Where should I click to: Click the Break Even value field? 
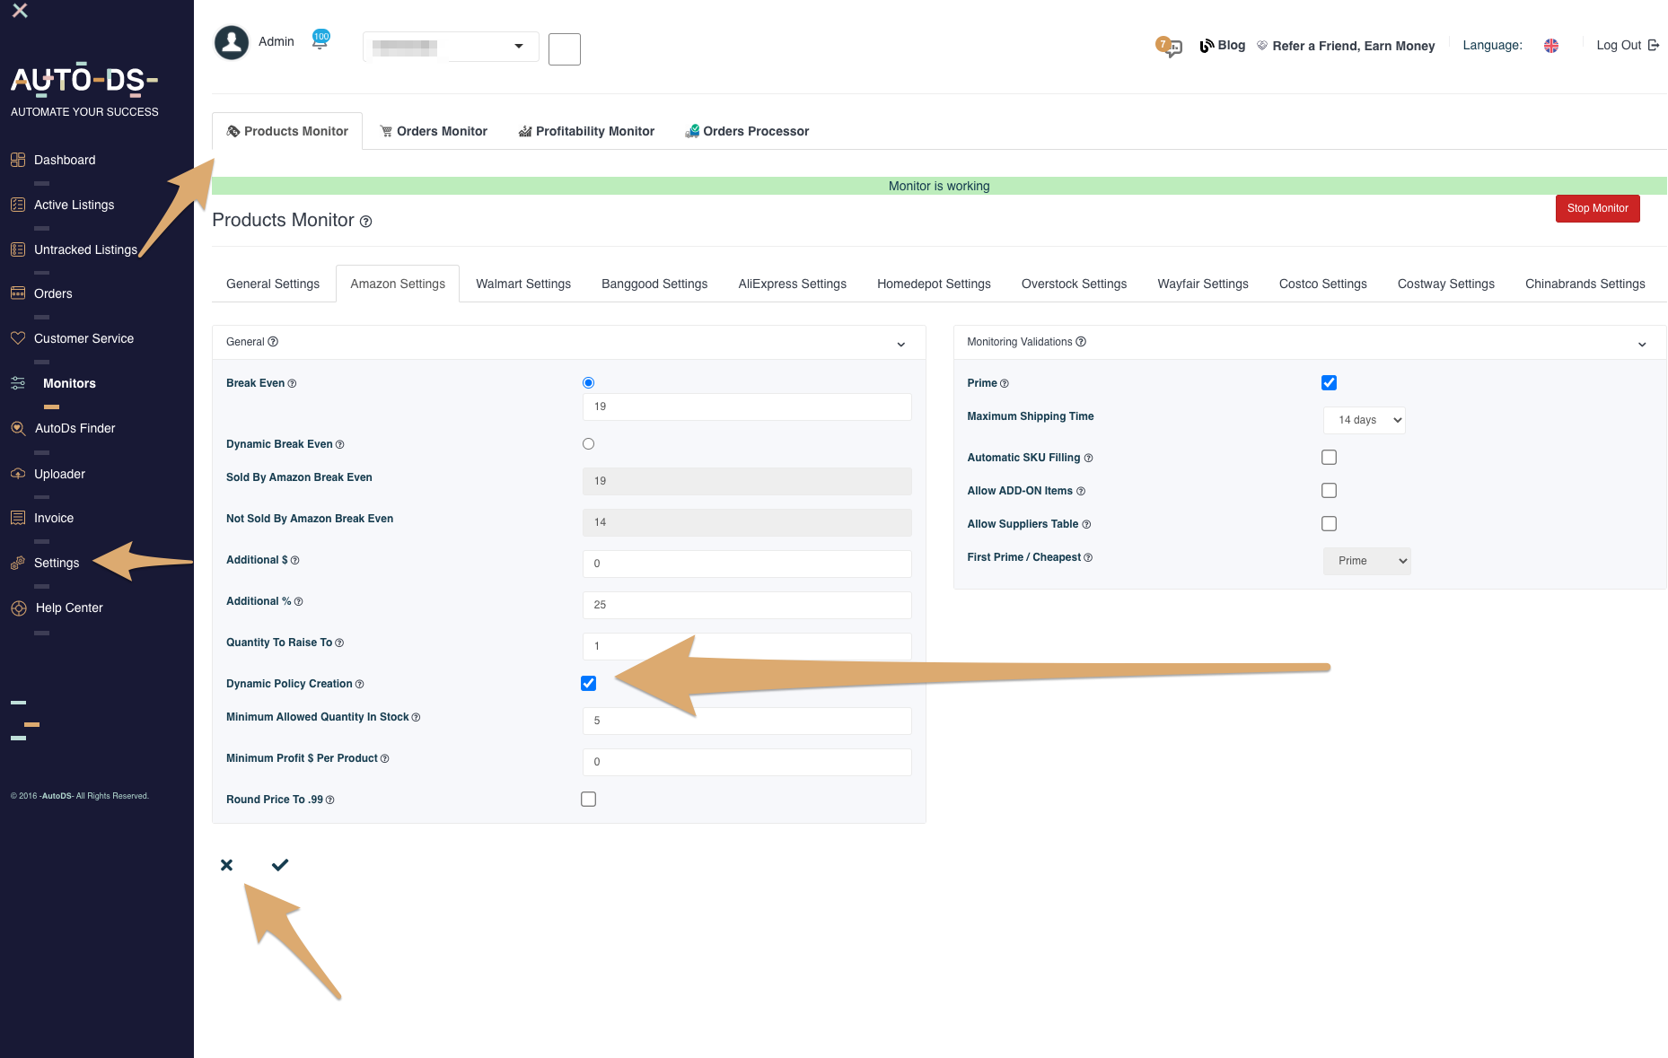click(x=747, y=407)
